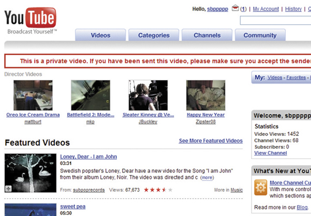Open JBuckley's user profile link
Viewport: 311px width, 216px height.
point(148,122)
